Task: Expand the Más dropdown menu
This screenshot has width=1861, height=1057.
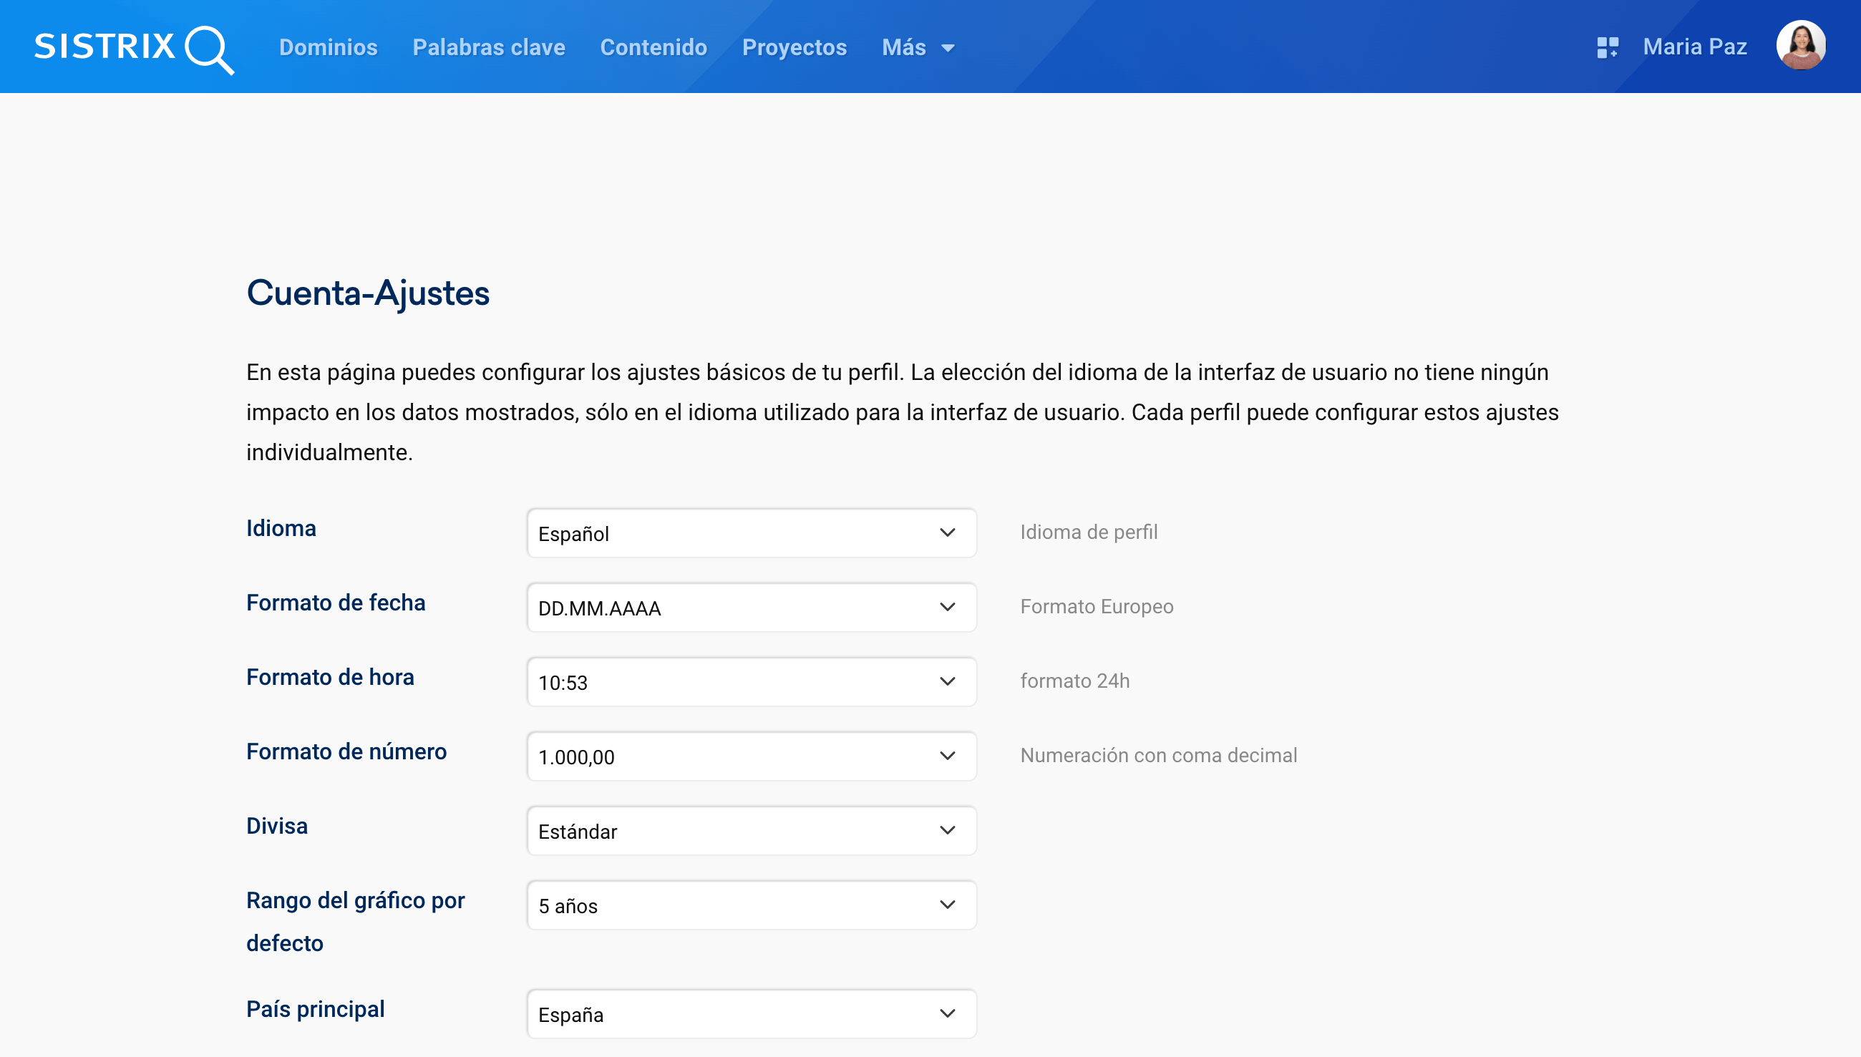Action: [x=919, y=47]
